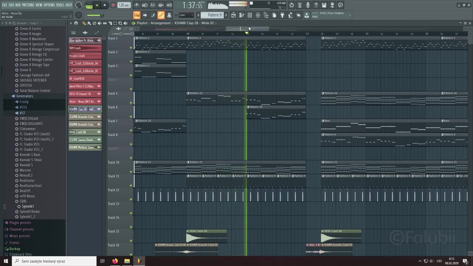Image resolution: width=473 pixels, height=266 pixels.
Task: Open the TOOLS menu
Action: click(60, 5)
